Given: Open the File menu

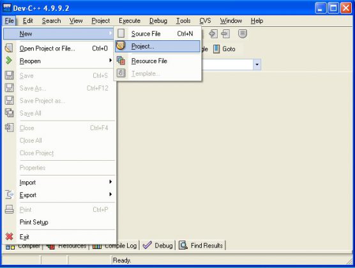Looking at the screenshot, I should coord(10,21).
